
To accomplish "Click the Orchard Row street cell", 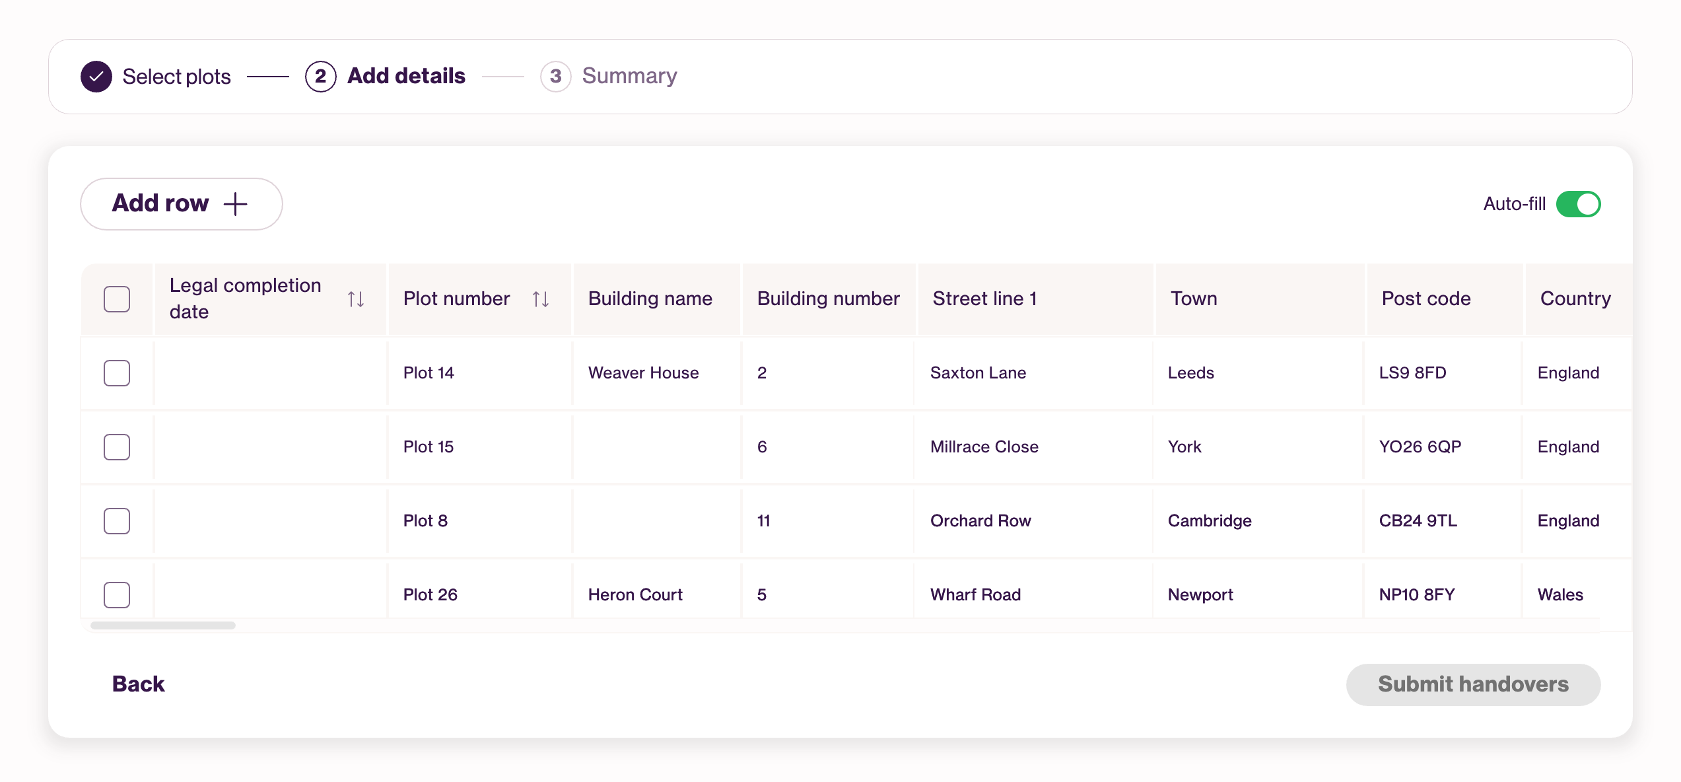I will tap(1034, 521).
